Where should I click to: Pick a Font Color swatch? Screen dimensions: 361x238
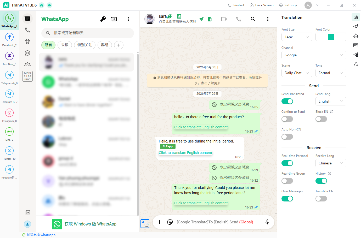(x=331, y=37)
